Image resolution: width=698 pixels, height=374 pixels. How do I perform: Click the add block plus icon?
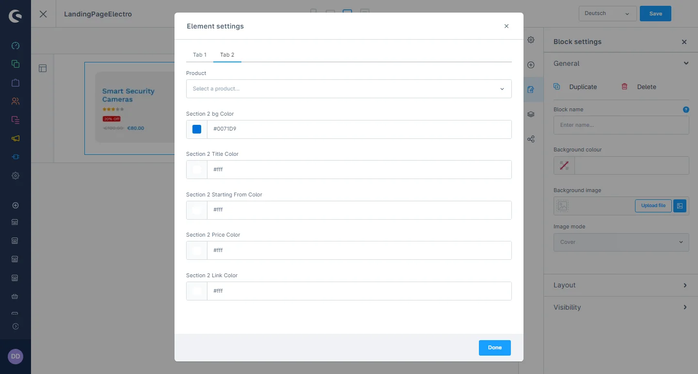tap(531, 65)
